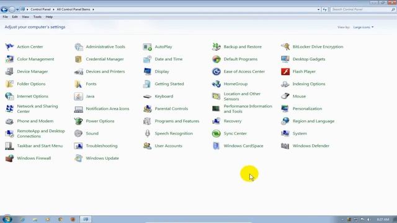Click the Credential Manager icon

(79, 59)
